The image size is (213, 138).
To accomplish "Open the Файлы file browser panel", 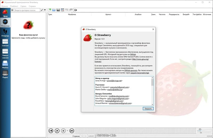I will point(5,64).
